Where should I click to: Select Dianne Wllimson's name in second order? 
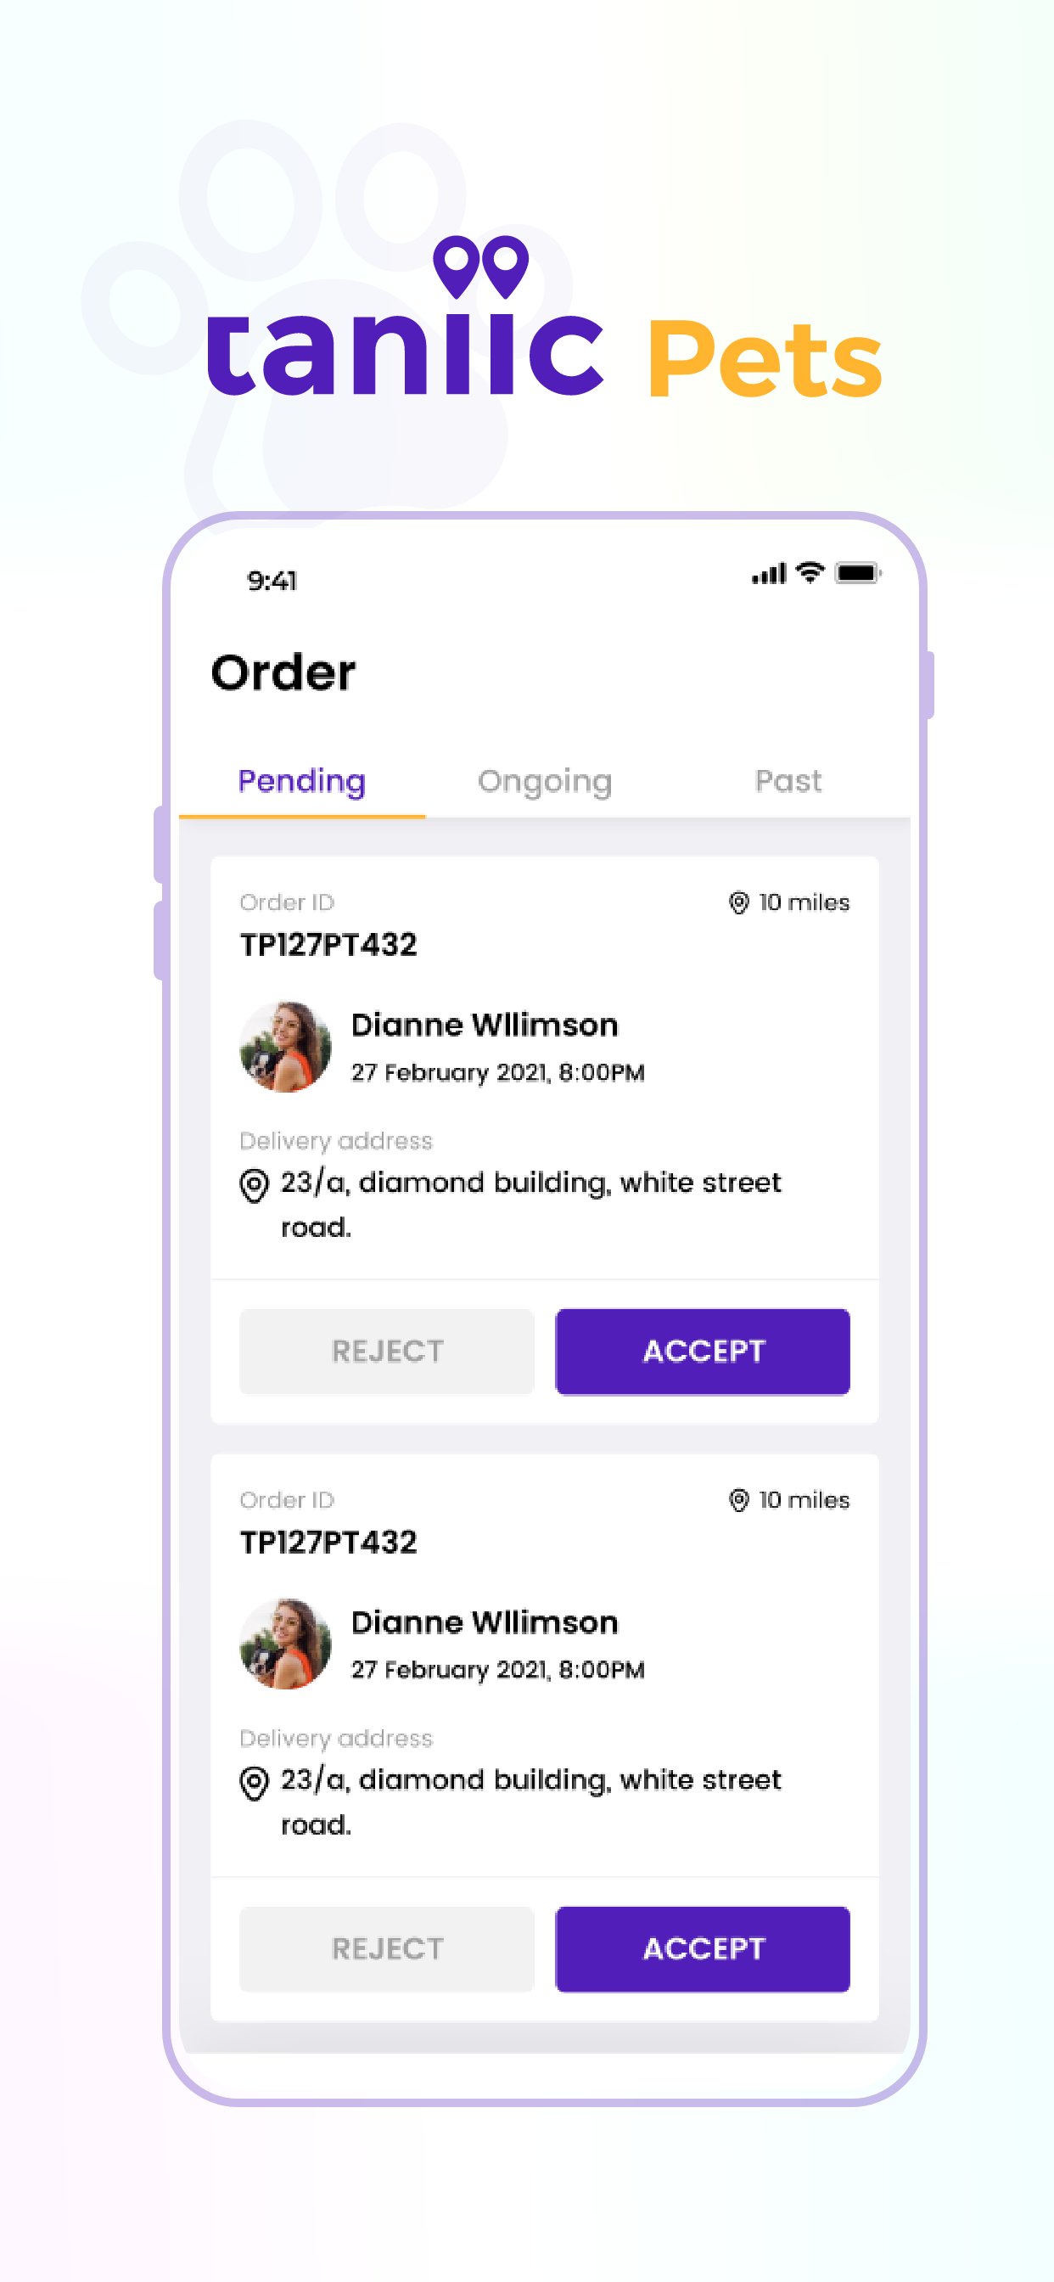coord(485,1622)
